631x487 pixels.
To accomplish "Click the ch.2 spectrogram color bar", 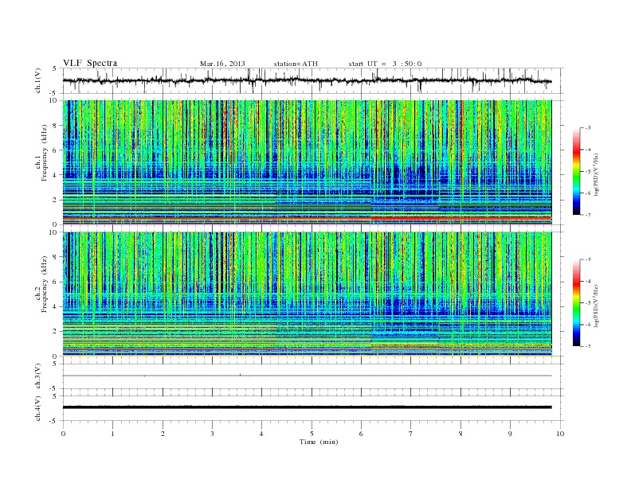I will 576,303.
